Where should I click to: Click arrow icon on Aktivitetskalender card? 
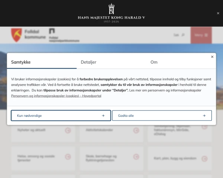pos(136,130)
